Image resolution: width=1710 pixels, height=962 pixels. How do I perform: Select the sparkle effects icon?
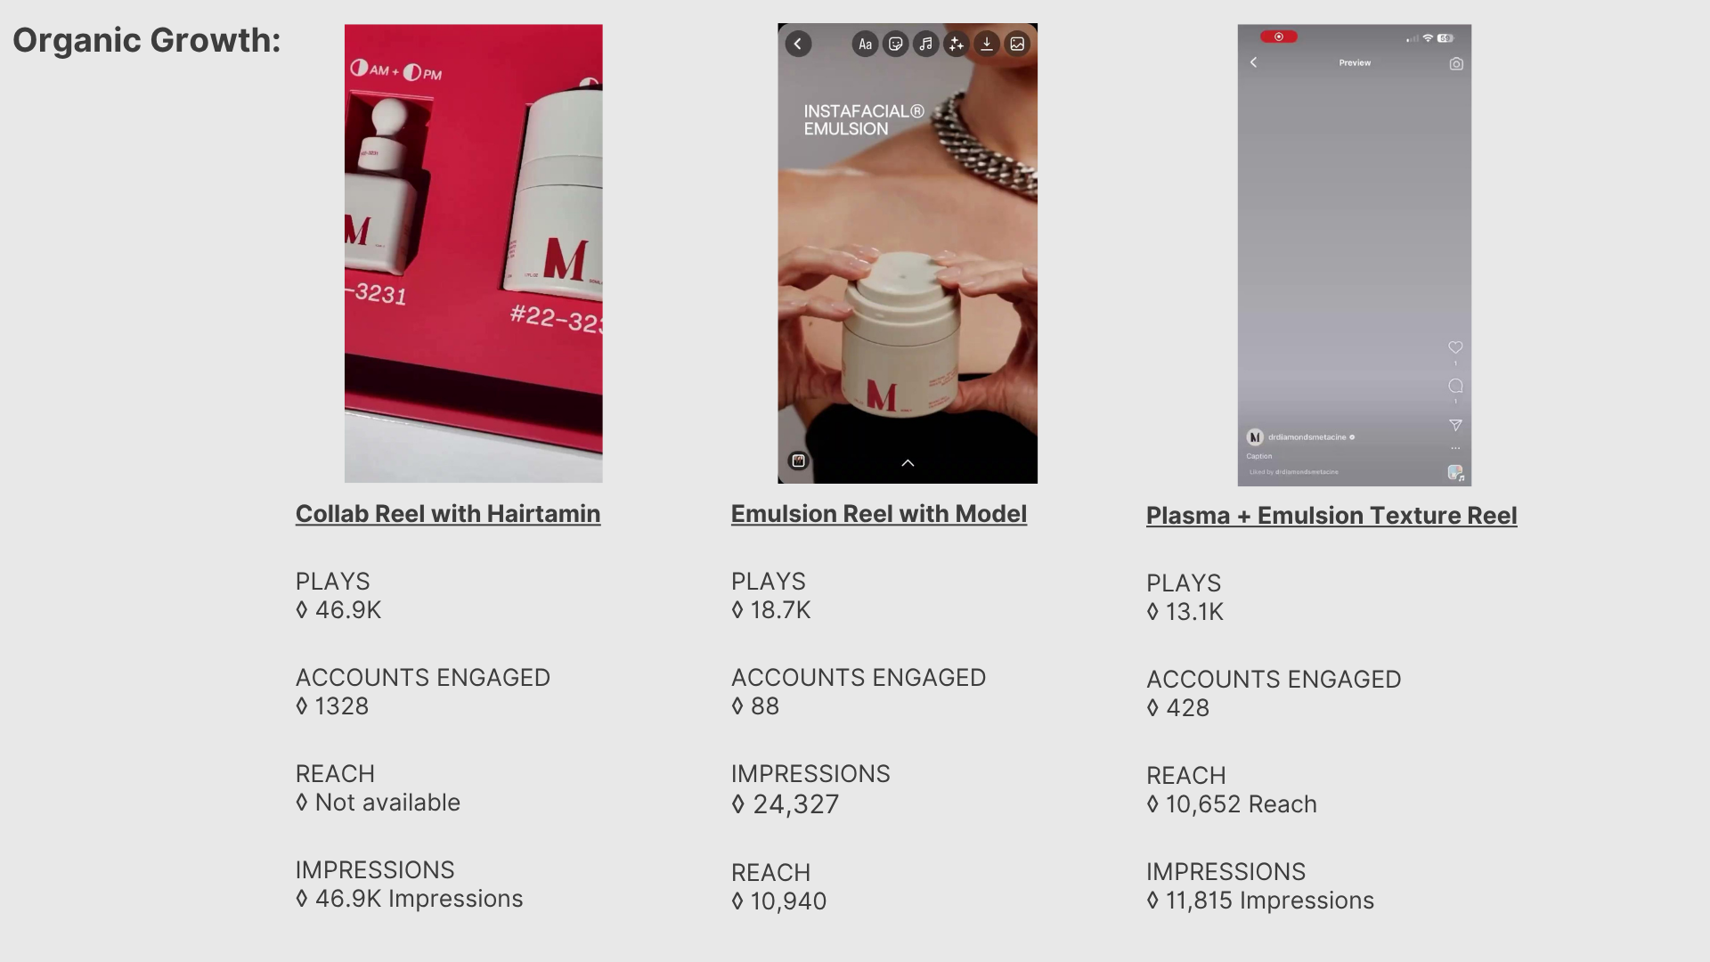956,44
